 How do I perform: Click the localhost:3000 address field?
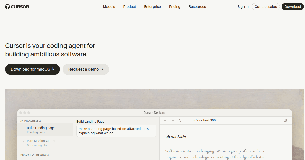202,120
